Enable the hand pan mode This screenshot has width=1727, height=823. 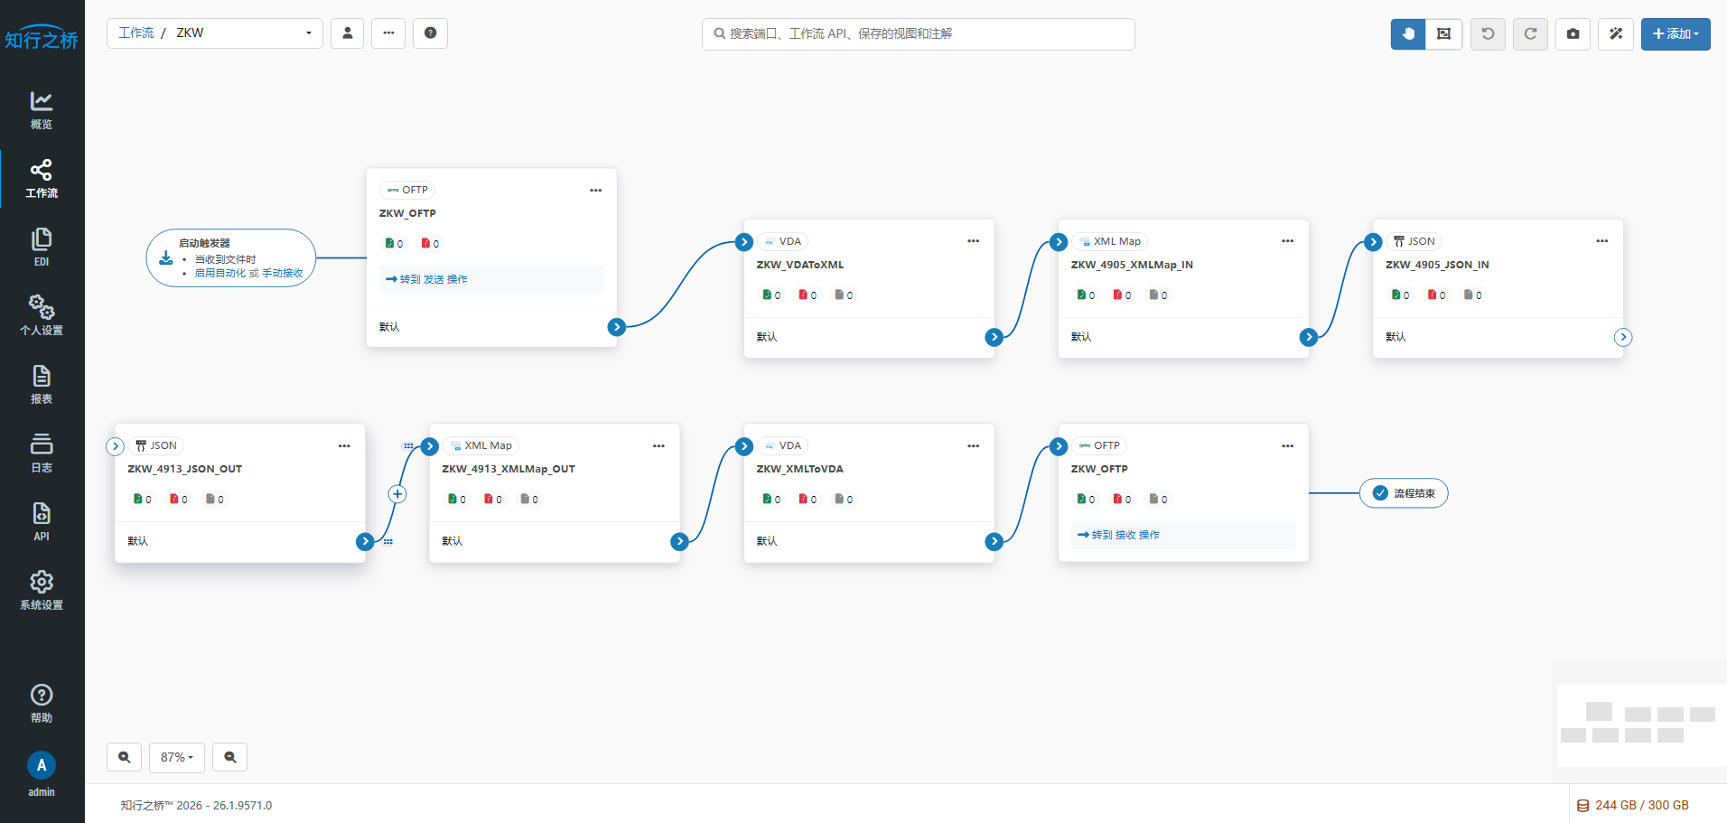click(1408, 34)
